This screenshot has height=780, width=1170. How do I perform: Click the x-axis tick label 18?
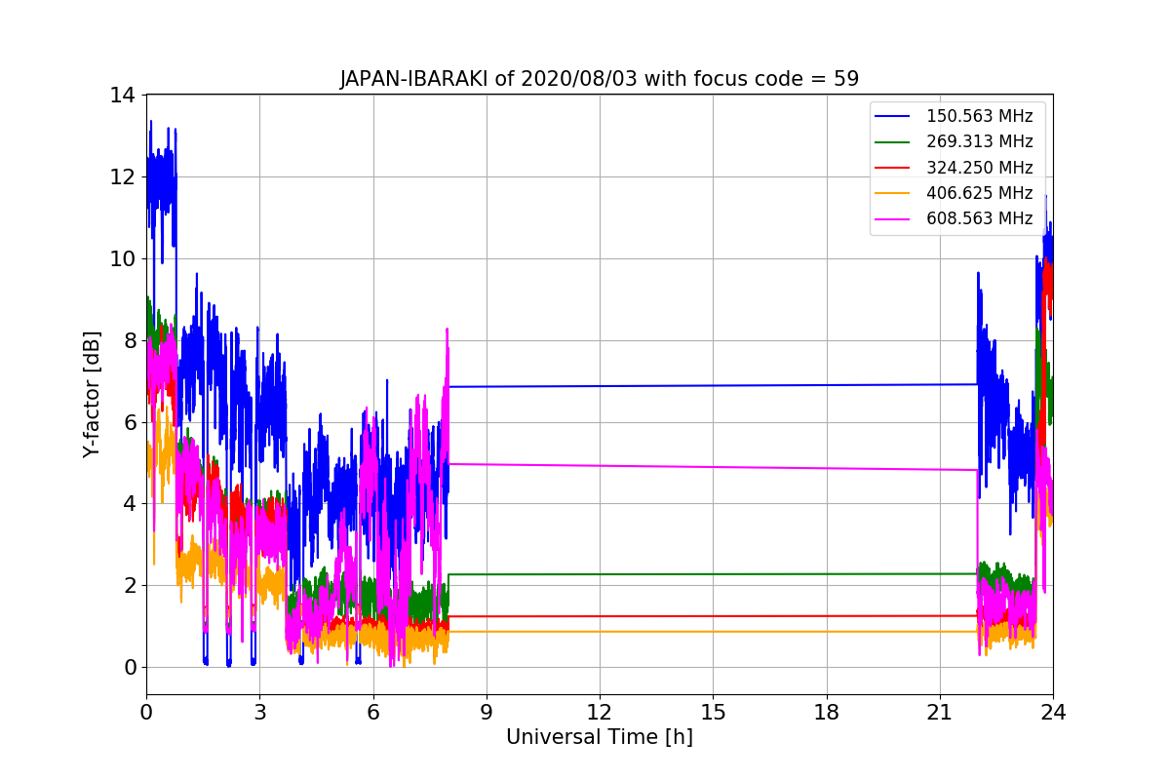(x=827, y=713)
